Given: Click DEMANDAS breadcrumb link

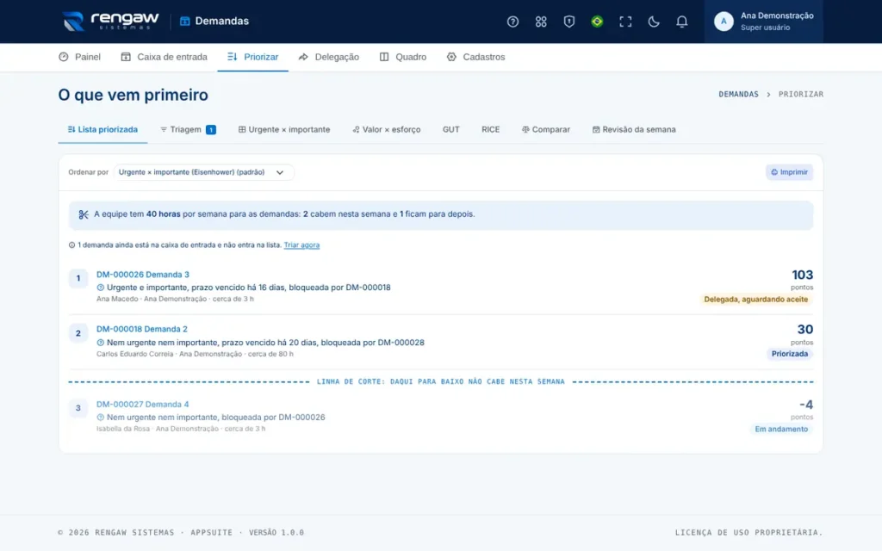Looking at the screenshot, I should pos(738,95).
